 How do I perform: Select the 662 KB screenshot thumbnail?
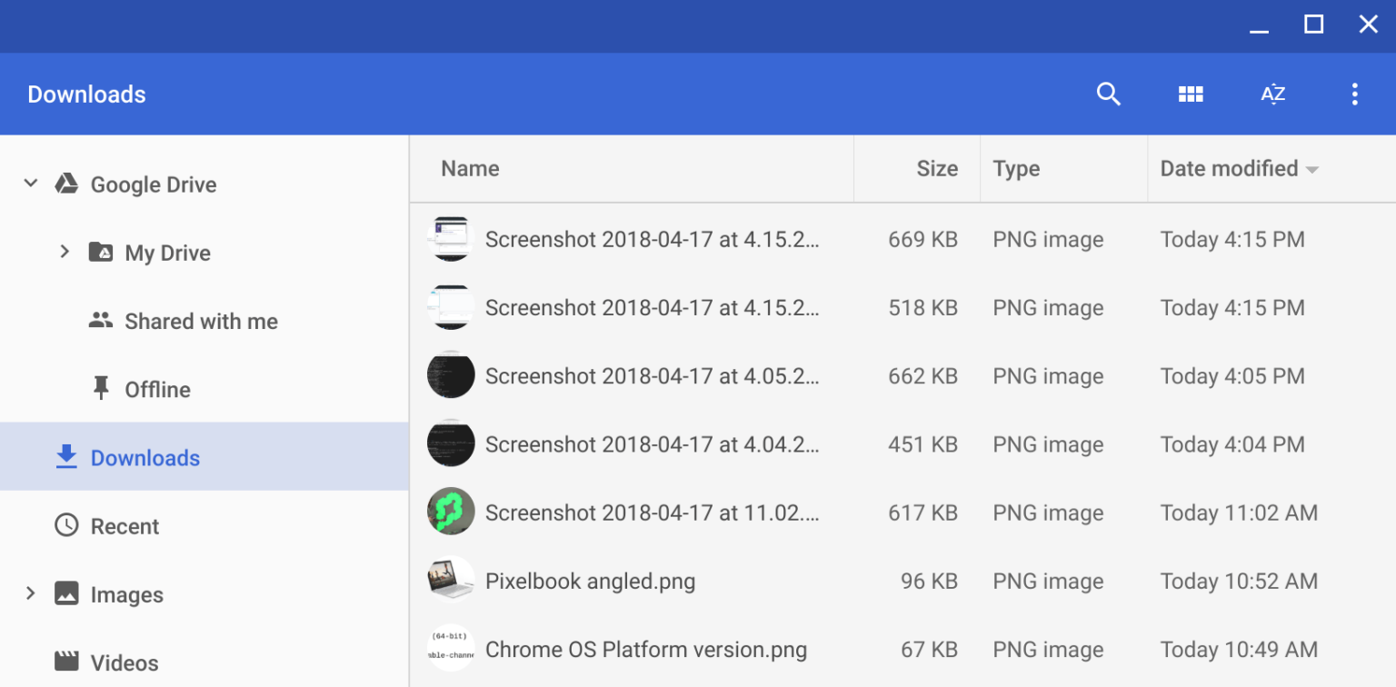click(451, 375)
